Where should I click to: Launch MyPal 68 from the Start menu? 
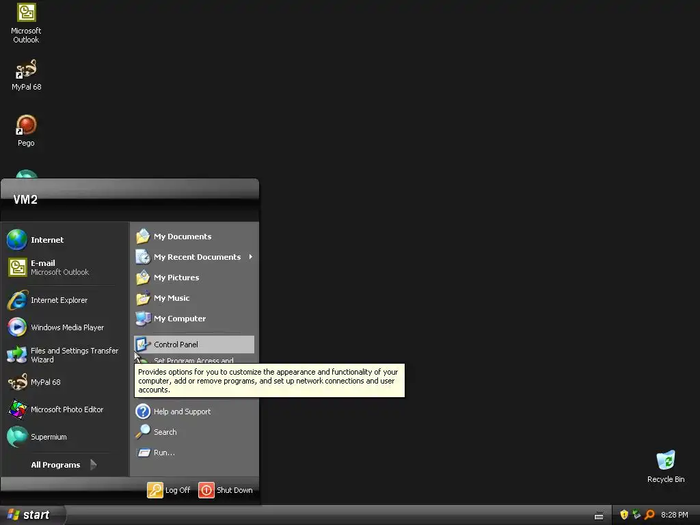pos(65,382)
